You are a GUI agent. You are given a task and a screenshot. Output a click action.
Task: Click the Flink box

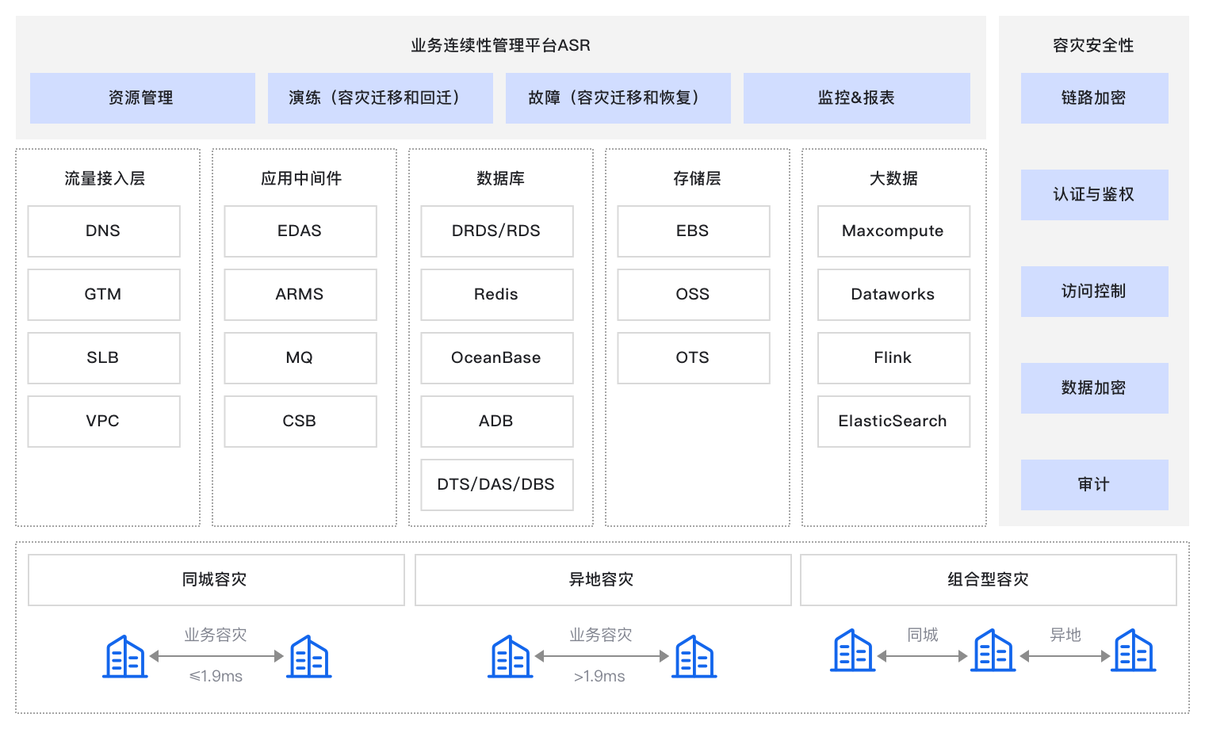click(894, 358)
